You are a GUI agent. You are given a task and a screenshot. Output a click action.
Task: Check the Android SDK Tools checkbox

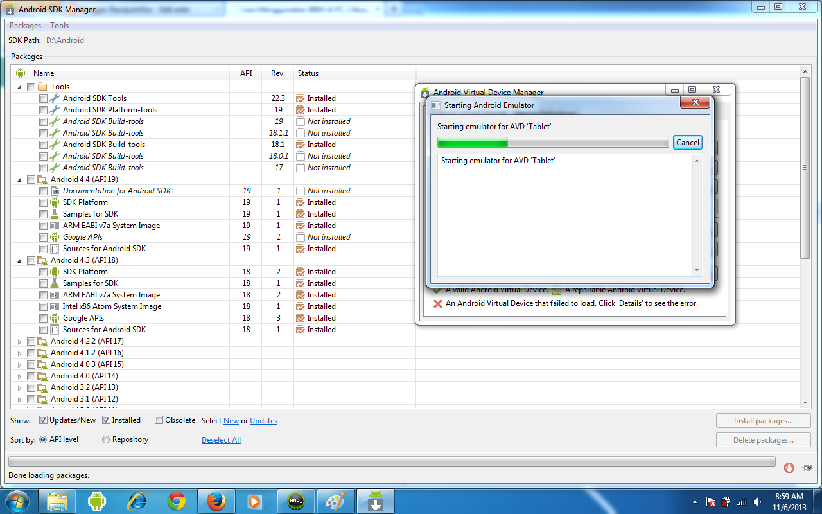tap(43, 98)
